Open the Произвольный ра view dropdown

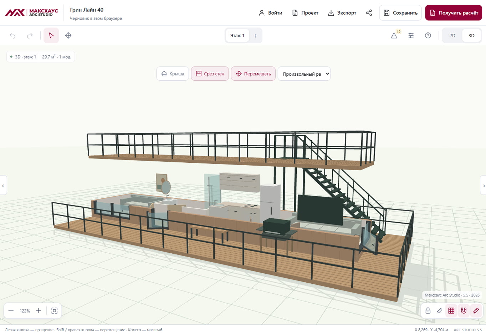click(x=304, y=74)
